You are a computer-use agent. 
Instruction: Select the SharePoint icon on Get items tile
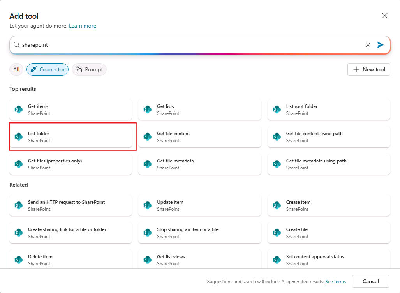click(18, 109)
